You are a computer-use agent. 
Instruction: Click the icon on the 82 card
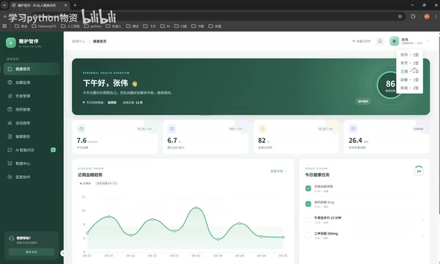pos(263,129)
